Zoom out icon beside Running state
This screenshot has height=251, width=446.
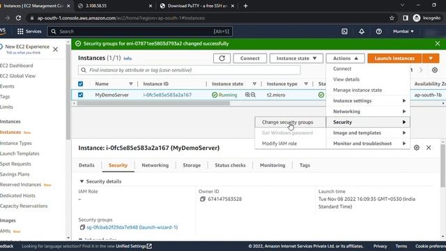pyautogui.click(x=253, y=95)
